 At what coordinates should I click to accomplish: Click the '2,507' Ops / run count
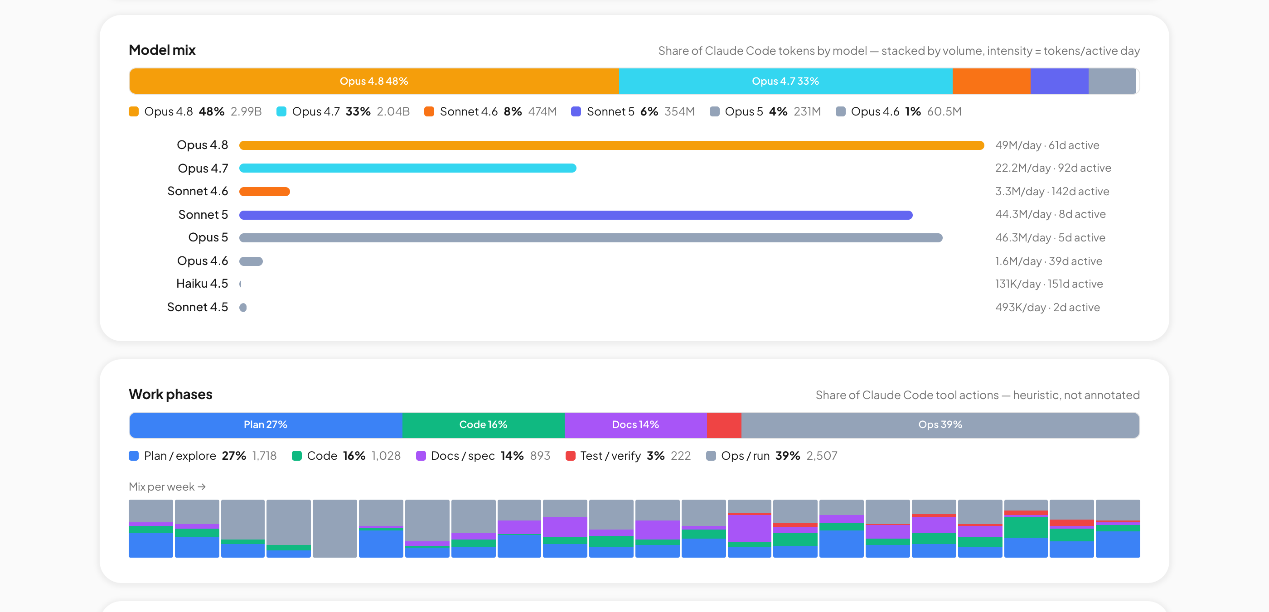click(822, 456)
